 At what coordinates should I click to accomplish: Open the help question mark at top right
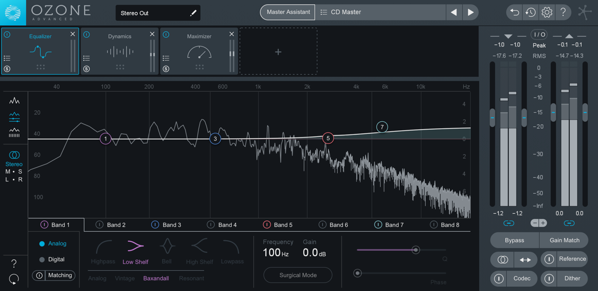pyautogui.click(x=563, y=13)
